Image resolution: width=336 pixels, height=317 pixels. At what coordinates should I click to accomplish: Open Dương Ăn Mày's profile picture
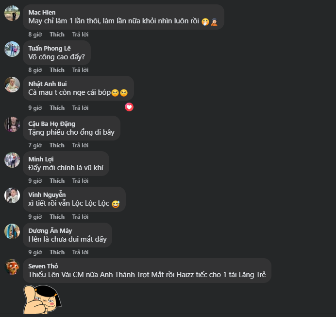12,231
